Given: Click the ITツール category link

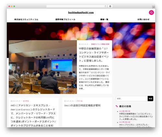Looking at the screenshot, I should tap(79, 101).
